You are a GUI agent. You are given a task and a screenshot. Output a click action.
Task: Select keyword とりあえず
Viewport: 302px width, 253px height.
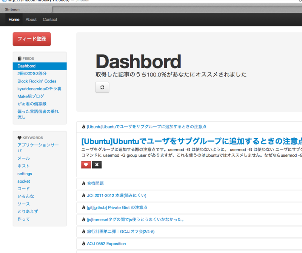click(x=28, y=211)
